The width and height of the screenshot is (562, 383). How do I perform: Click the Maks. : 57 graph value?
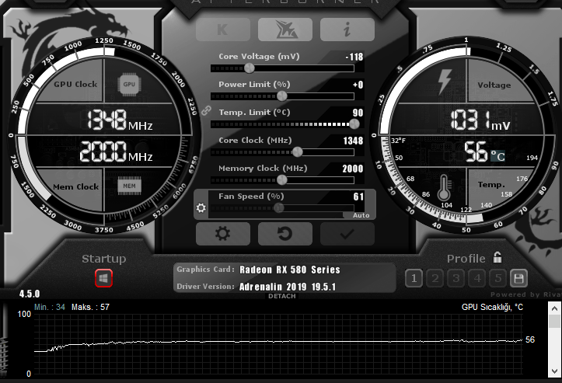[90, 307]
